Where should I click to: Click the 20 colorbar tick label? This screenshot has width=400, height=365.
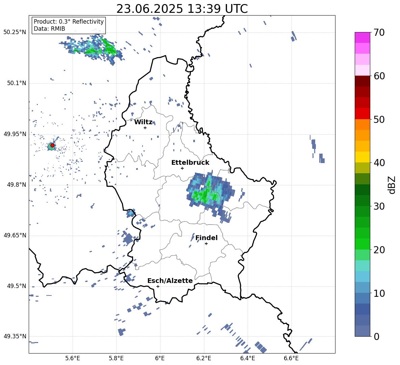379,250
